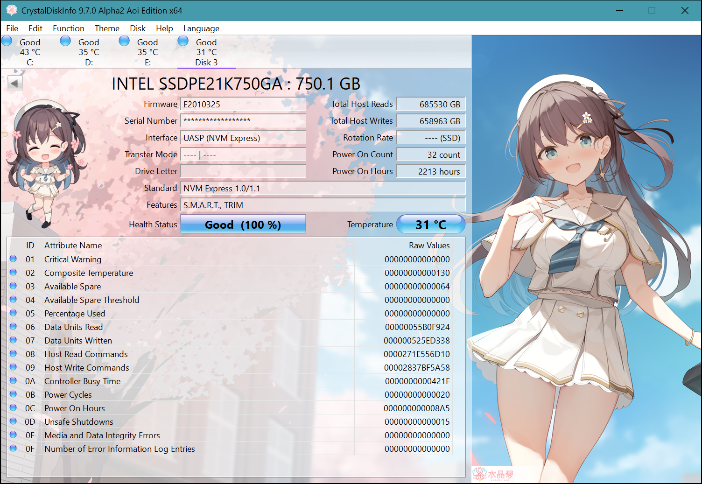Click the Standard field NVM Express 1.0/1.1
The height and width of the screenshot is (484, 702).
pyautogui.click(x=323, y=188)
